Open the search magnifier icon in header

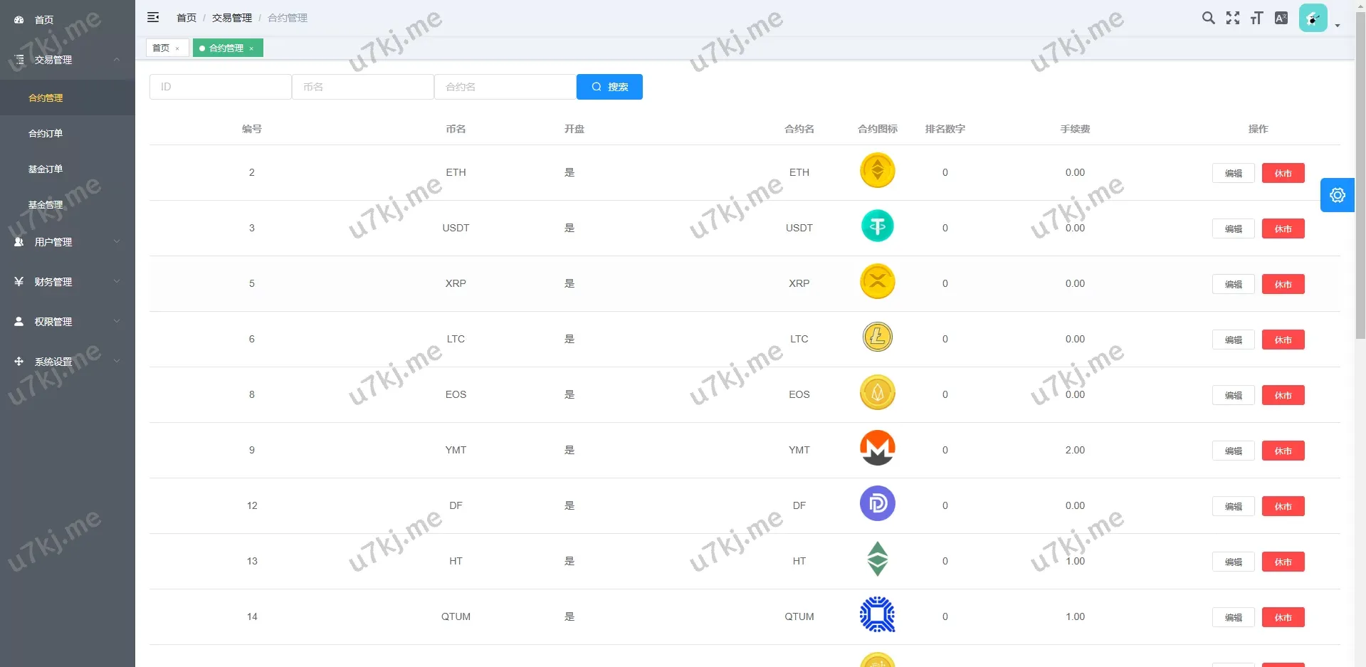pyautogui.click(x=1208, y=18)
